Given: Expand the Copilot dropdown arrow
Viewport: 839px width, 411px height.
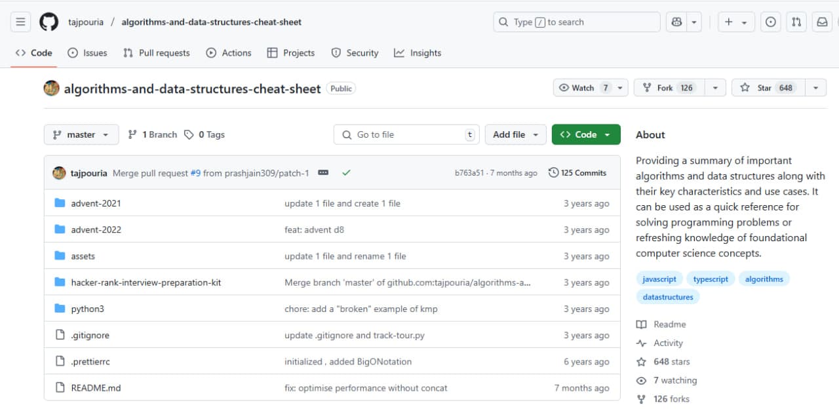Looking at the screenshot, I should (x=694, y=22).
